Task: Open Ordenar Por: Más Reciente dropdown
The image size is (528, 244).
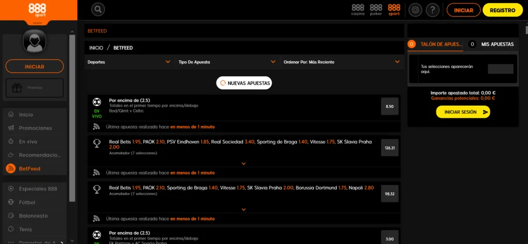Action: pos(341,62)
